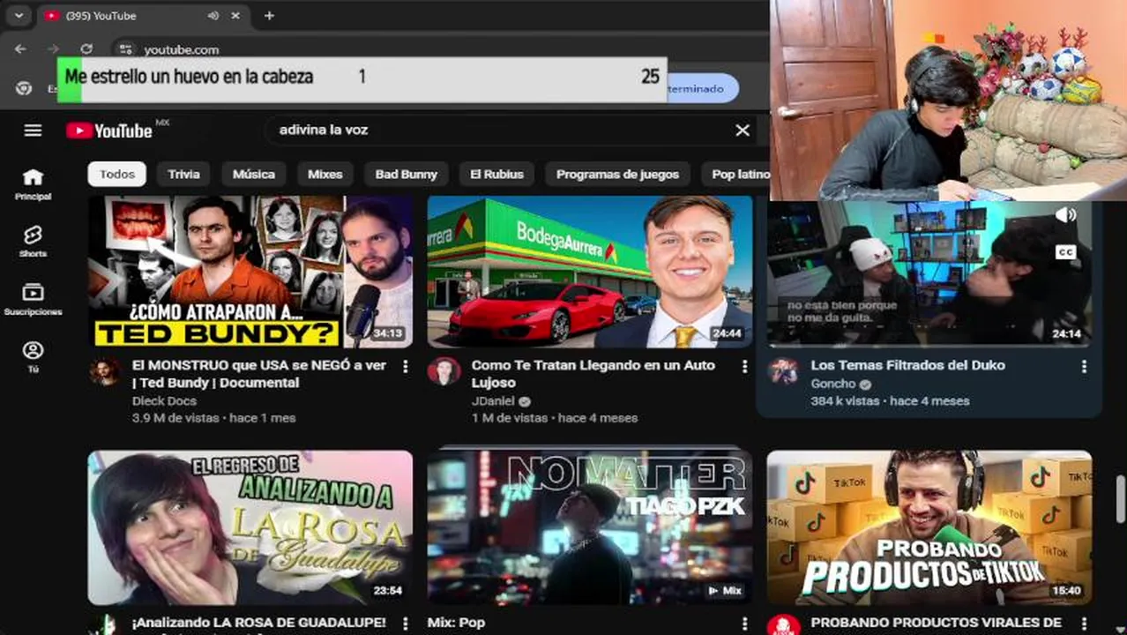1127x635 pixels.
Task: Open the Probando Productos de TikTok thumbnail
Action: pyautogui.click(x=929, y=527)
